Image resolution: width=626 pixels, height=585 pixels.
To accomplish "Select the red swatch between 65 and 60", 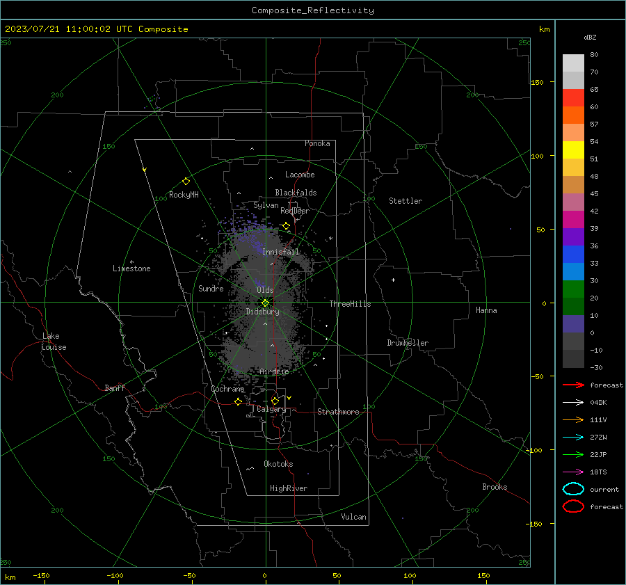I will [573, 98].
